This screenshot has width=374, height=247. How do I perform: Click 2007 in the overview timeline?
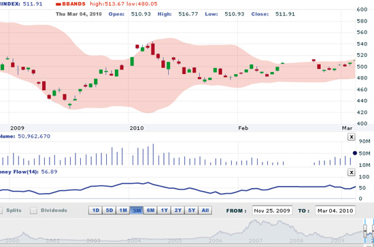256,241
